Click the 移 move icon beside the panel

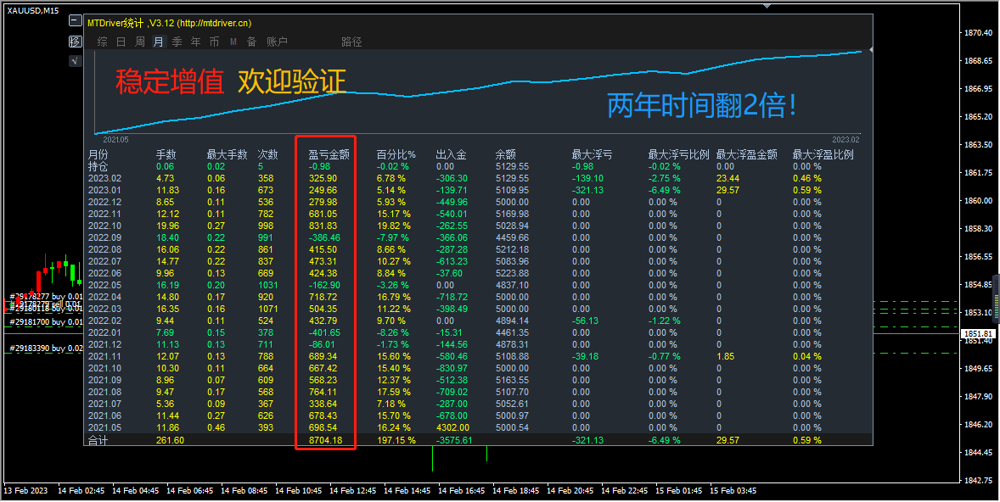(x=75, y=42)
